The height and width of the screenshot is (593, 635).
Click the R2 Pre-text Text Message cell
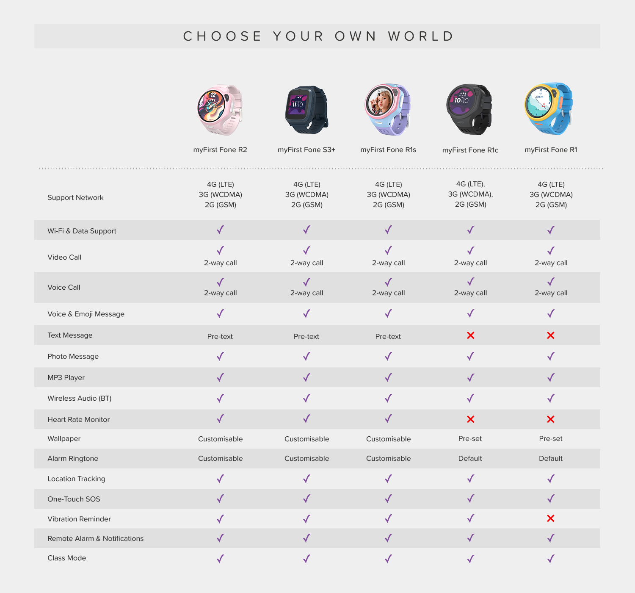pos(220,336)
